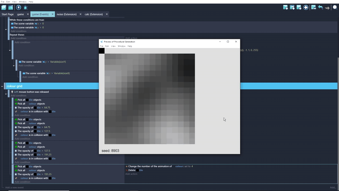The image size is (339, 191).
Task: Collapse the colour grid group
Action: coord(2,86)
